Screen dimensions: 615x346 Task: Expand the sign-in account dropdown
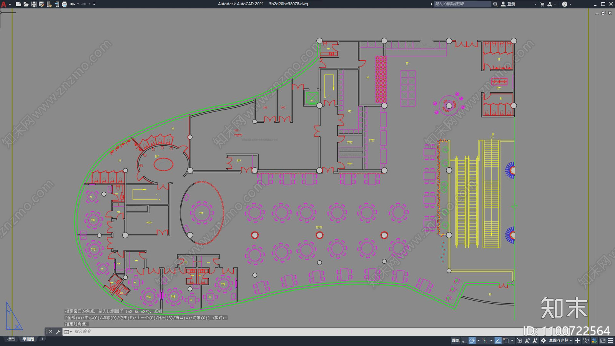point(535,4)
